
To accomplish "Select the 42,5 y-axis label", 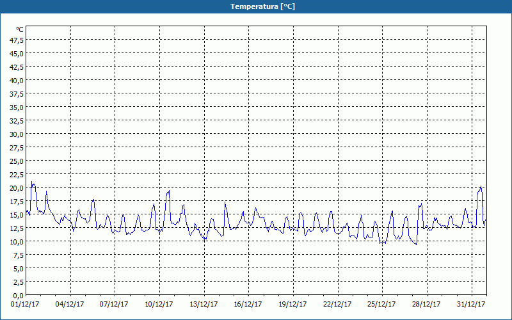I will click(x=17, y=67).
